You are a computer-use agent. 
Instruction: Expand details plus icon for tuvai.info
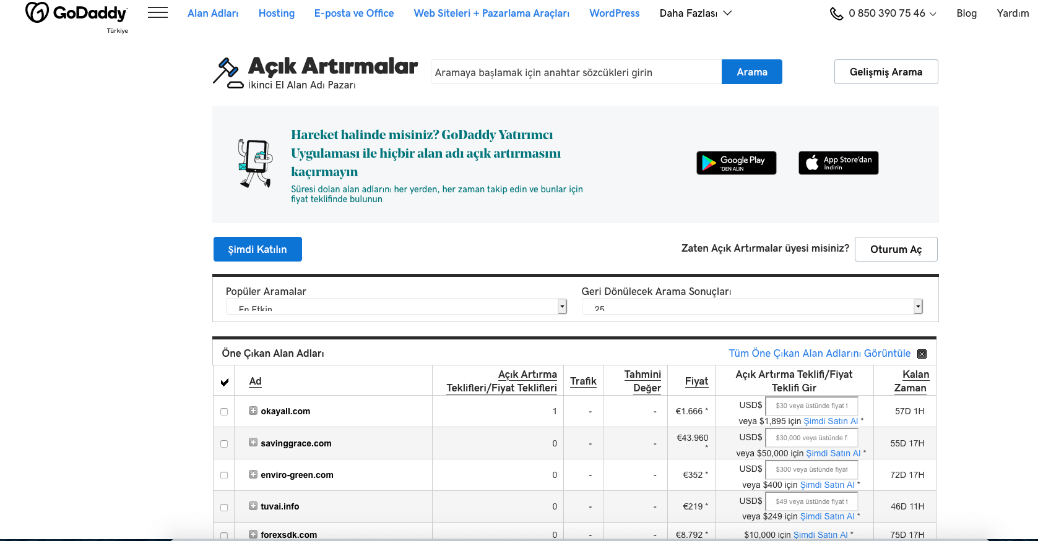click(x=253, y=506)
